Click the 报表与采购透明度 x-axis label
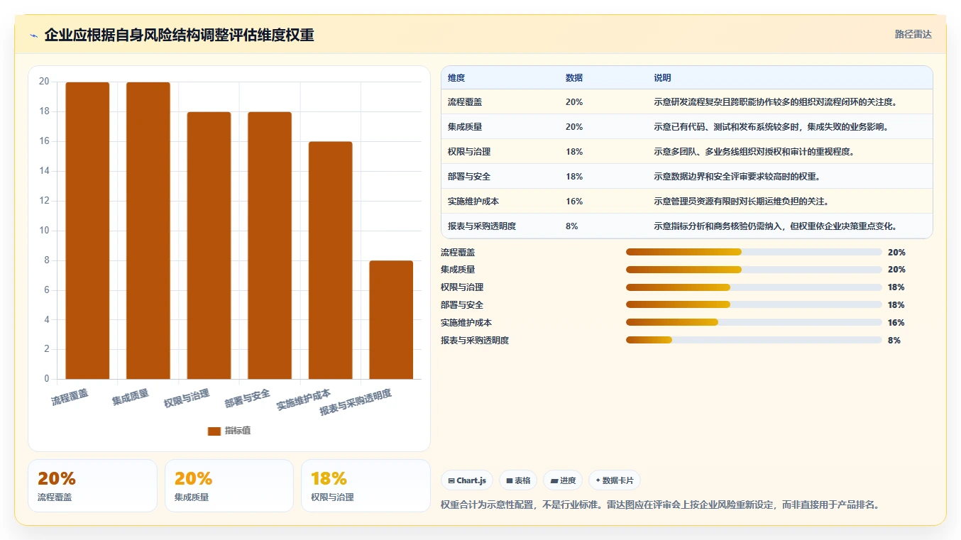The width and height of the screenshot is (961, 540). pos(356,402)
